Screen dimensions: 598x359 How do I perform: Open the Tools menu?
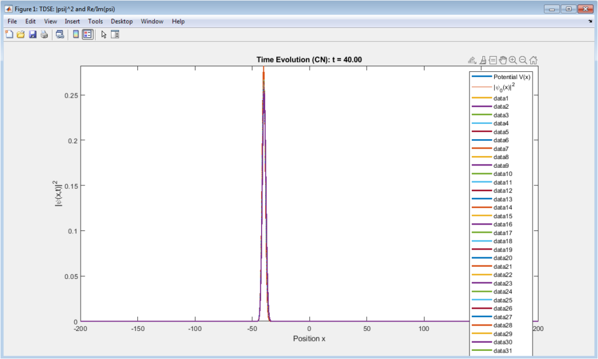point(95,21)
